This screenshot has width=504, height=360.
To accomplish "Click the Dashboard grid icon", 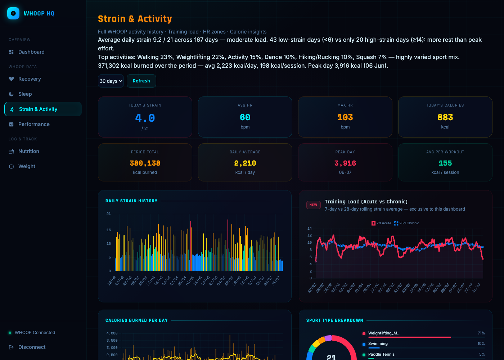I will click(x=11, y=52).
